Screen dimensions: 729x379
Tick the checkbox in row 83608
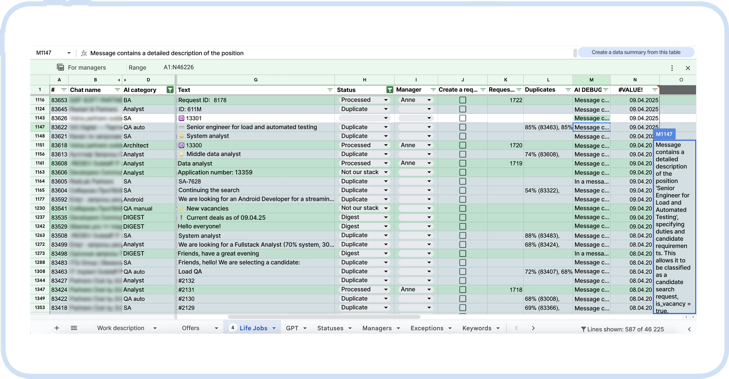[x=463, y=163]
